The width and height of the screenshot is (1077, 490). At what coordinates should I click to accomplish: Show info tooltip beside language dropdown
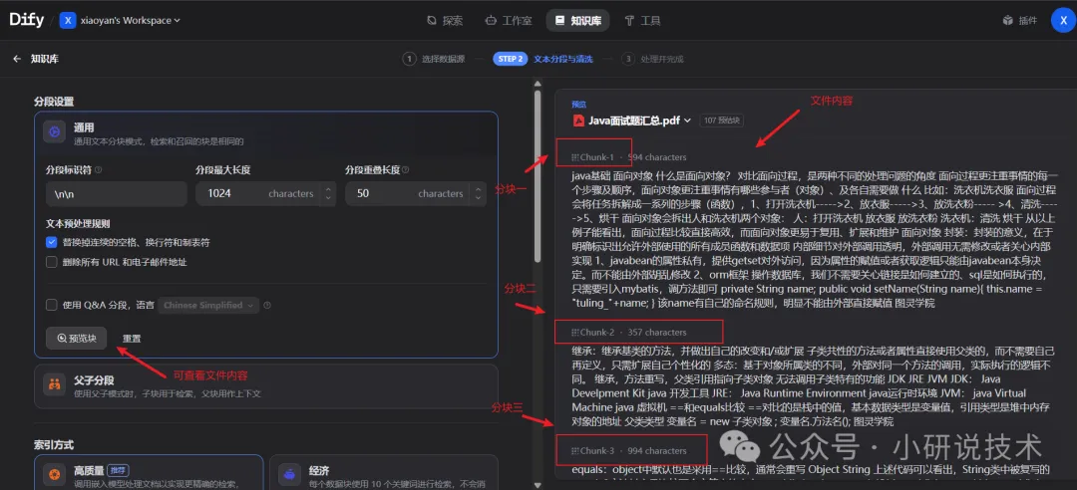[267, 306]
